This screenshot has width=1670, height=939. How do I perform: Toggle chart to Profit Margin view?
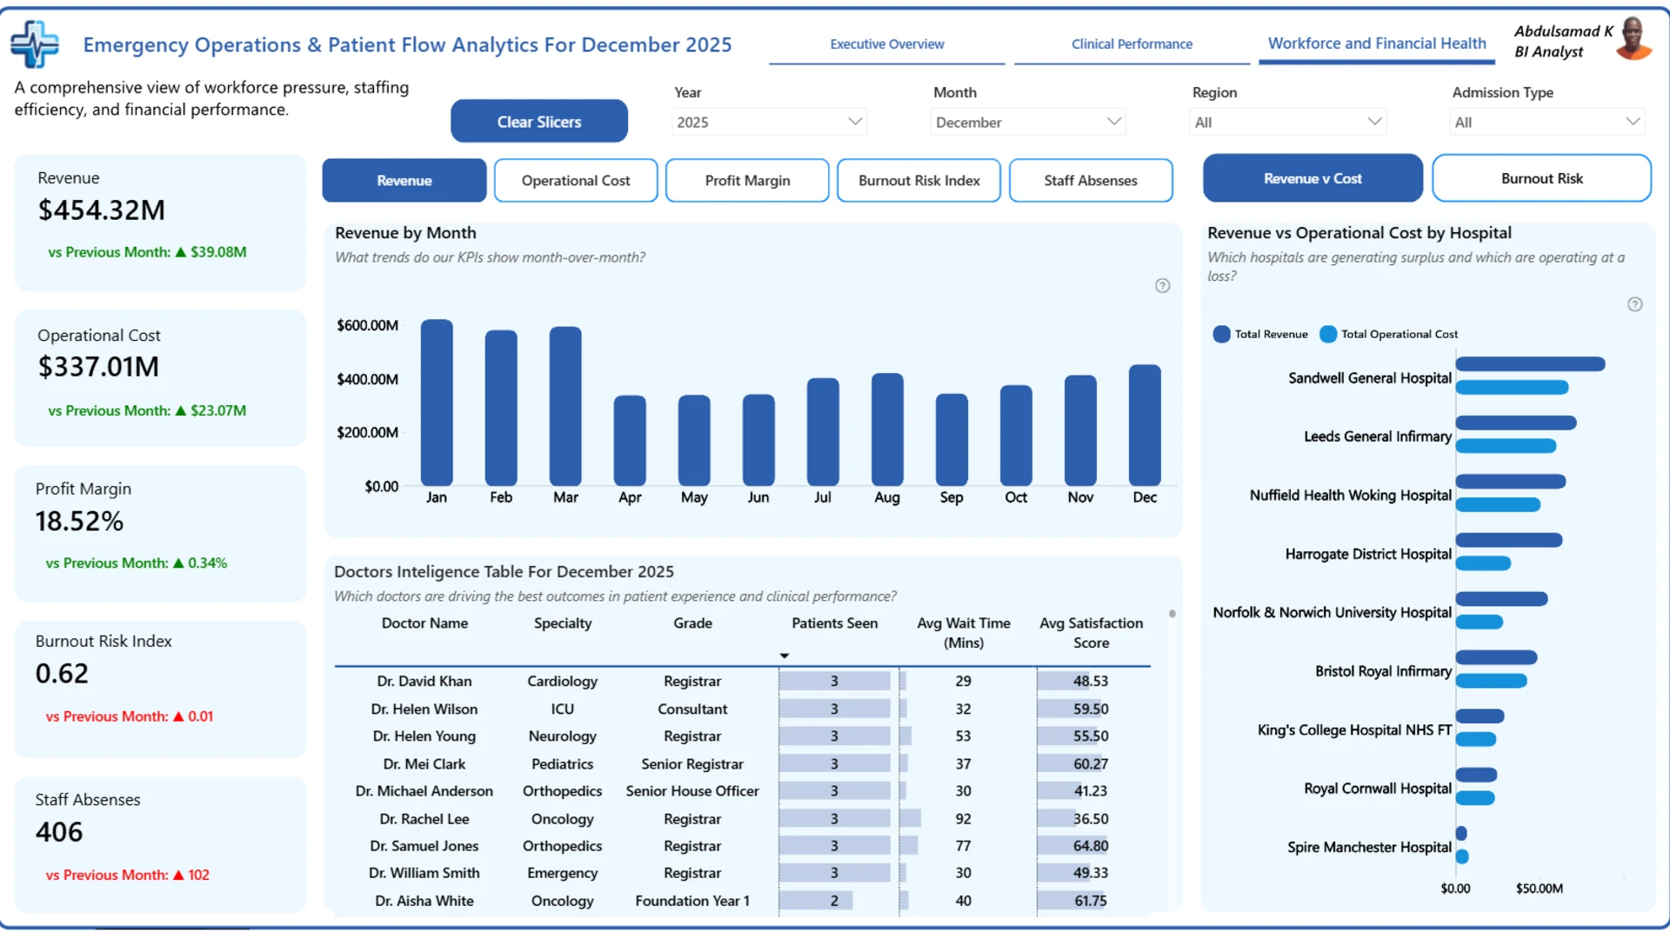coord(747,180)
